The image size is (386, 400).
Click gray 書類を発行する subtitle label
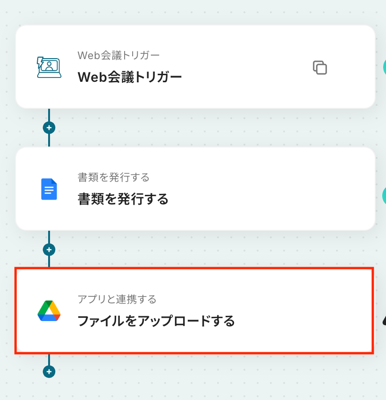point(114,177)
